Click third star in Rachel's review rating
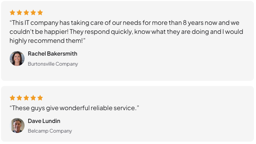This screenshot has height=144, width=256. pos(26,12)
